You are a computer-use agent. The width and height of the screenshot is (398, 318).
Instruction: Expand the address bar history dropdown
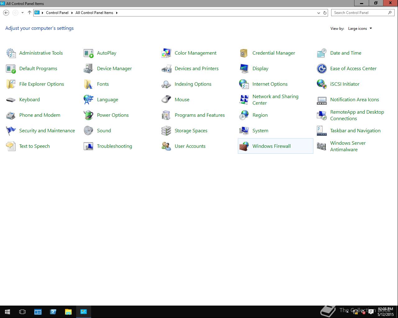click(x=318, y=13)
